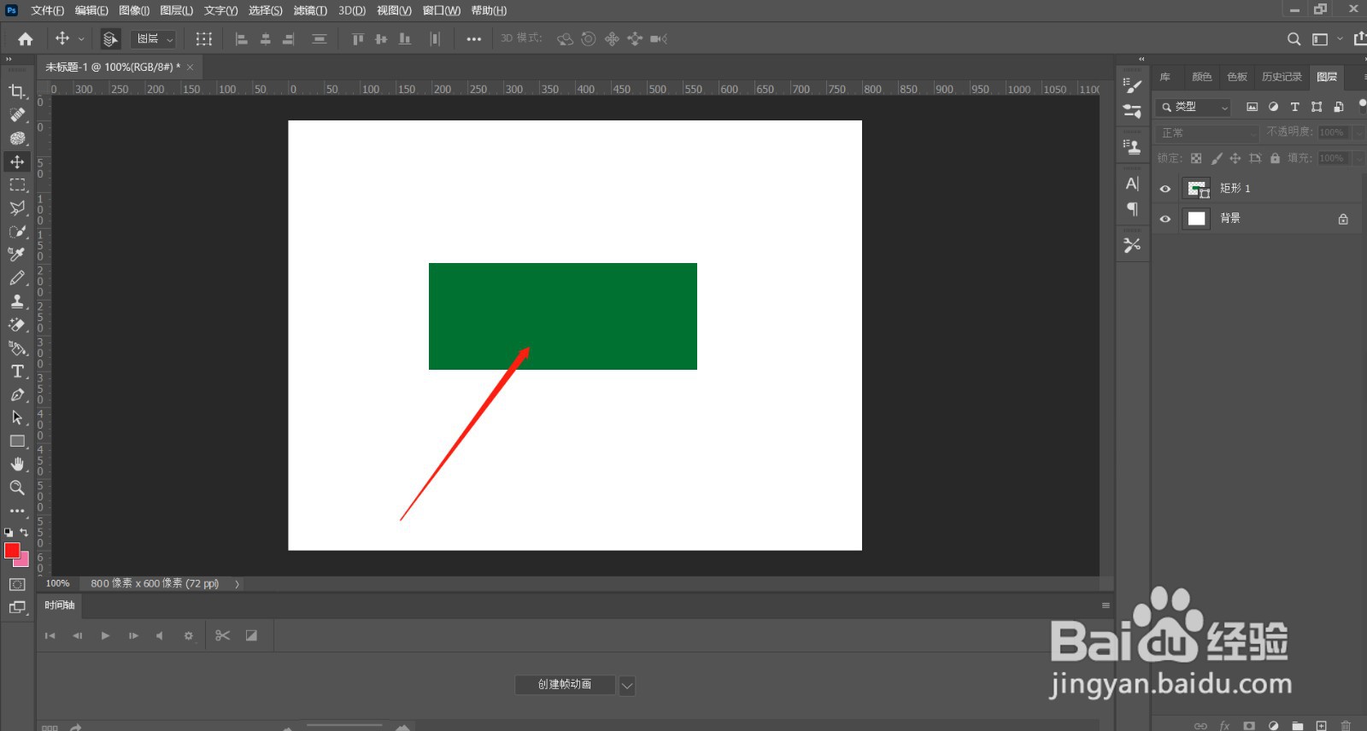Open the 文件(F) menu
Viewport: 1367px width, 731px height.
[47, 10]
